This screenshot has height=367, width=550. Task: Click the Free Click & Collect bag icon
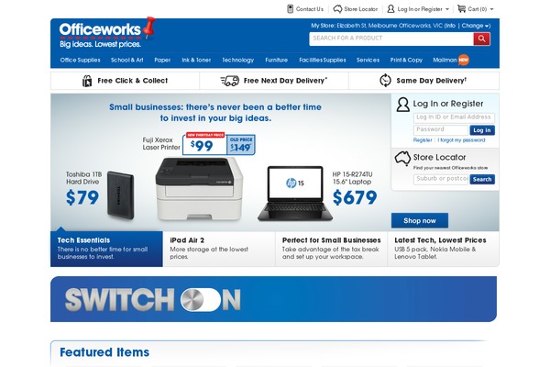pyautogui.click(x=87, y=81)
